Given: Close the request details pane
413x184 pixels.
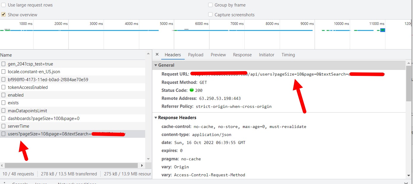Looking at the screenshot, I should 157,55.
